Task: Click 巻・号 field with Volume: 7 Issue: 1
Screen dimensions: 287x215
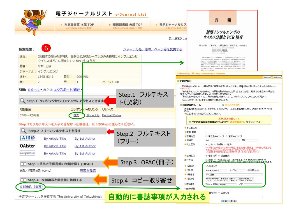Action: coord(216,170)
